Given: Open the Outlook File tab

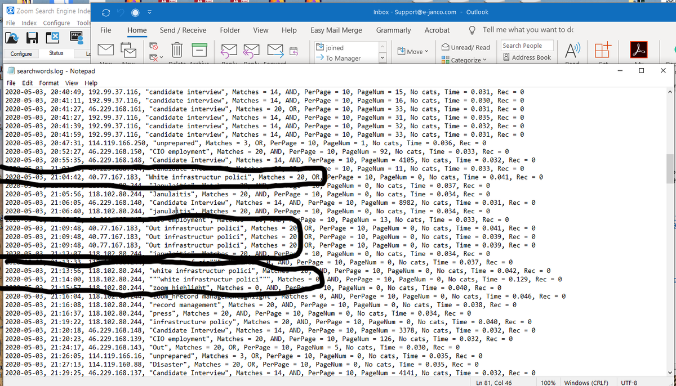Looking at the screenshot, I should [x=105, y=30].
